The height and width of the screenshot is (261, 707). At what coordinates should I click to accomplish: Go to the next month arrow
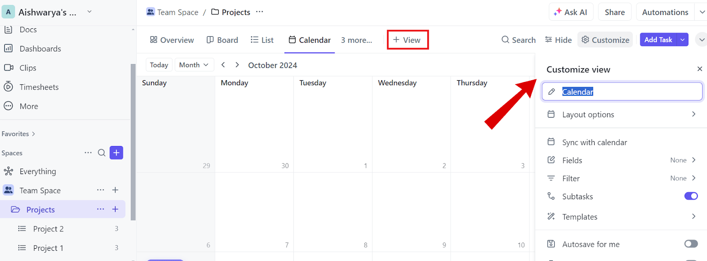[x=237, y=65]
